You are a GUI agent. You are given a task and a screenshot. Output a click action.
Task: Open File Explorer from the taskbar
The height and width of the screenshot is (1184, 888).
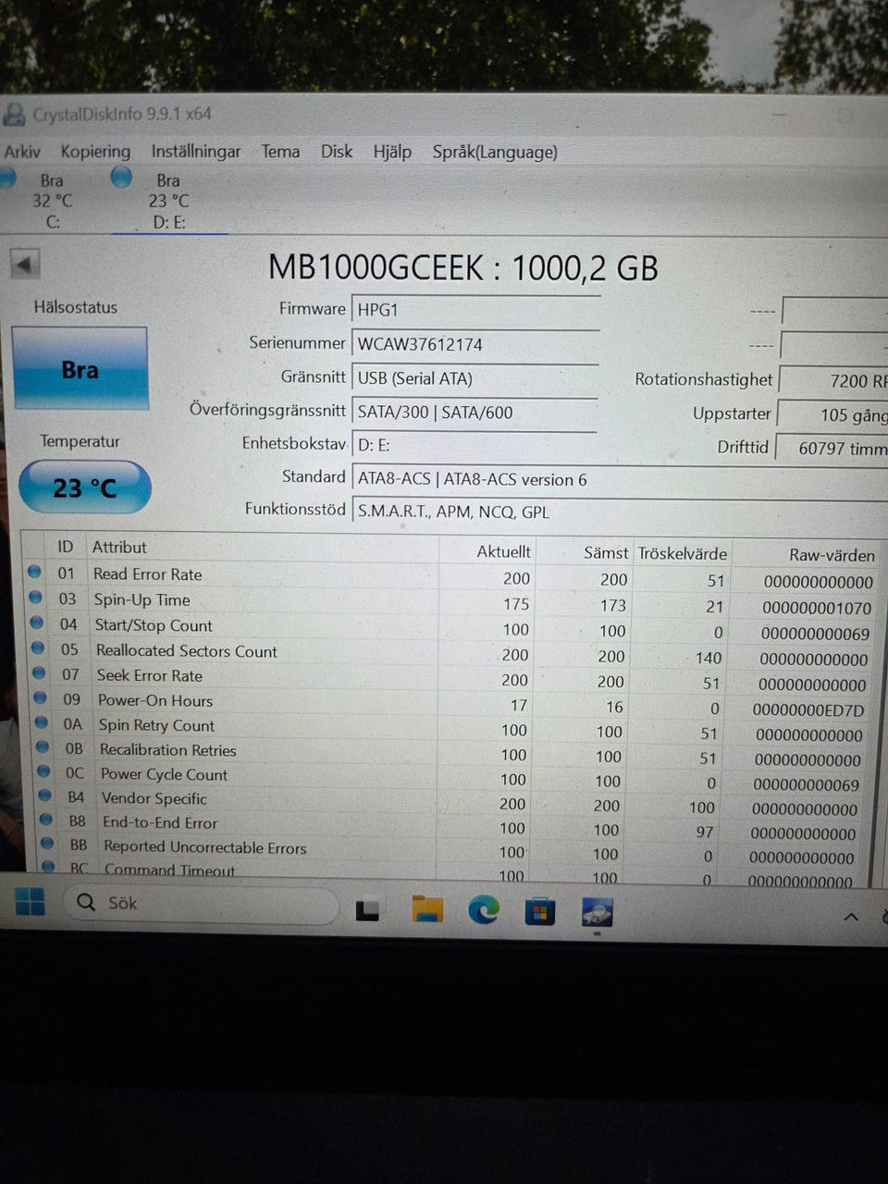pyautogui.click(x=426, y=910)
